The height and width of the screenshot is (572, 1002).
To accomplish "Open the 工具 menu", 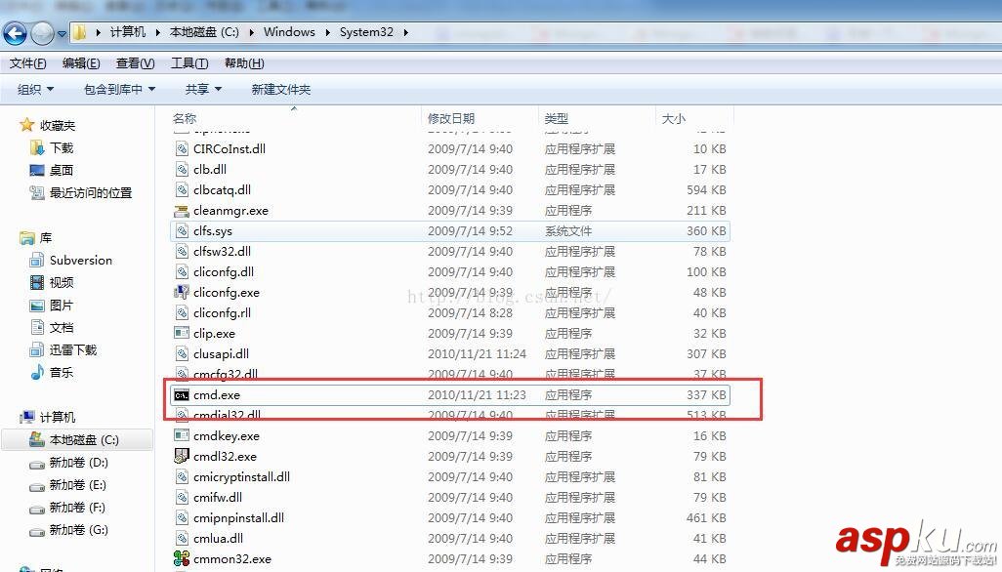I will click(188, 62).
